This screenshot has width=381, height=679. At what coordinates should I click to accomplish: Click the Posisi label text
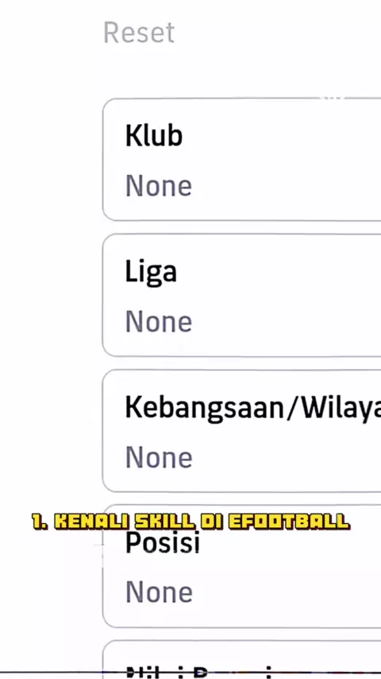point(162,543)
